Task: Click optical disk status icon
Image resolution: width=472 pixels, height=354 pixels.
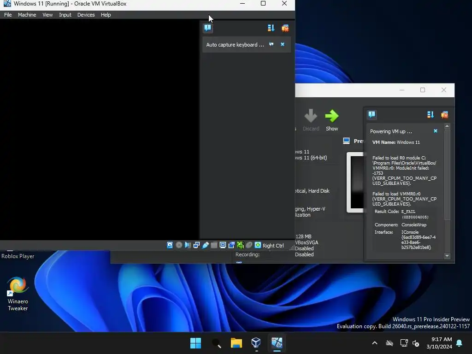Action: pyautogui.click(x=179, y=245)
